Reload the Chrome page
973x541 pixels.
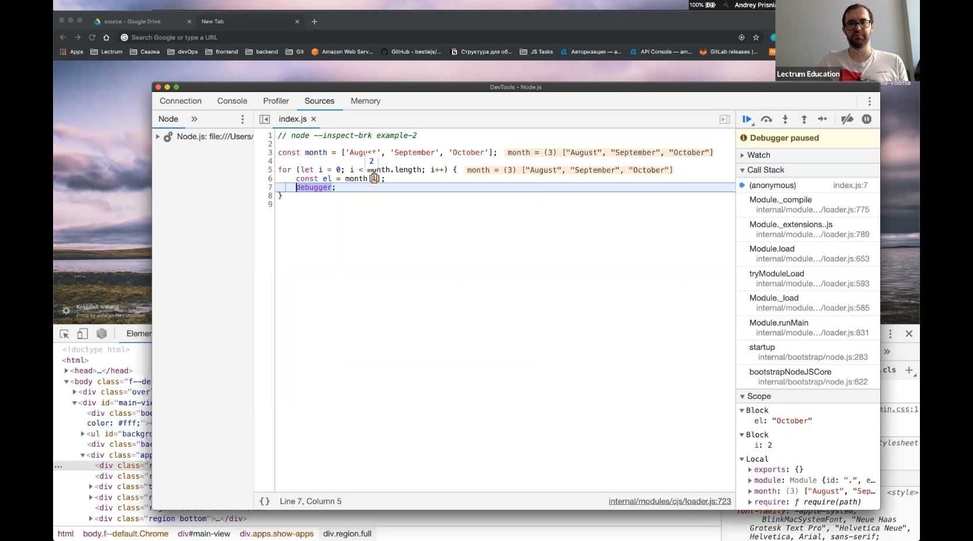92,37
